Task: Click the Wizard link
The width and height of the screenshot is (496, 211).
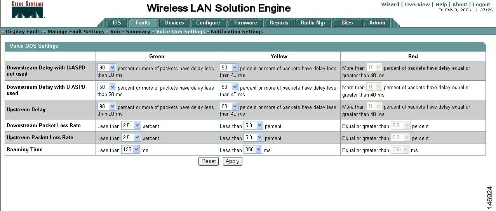Action: 390,4
